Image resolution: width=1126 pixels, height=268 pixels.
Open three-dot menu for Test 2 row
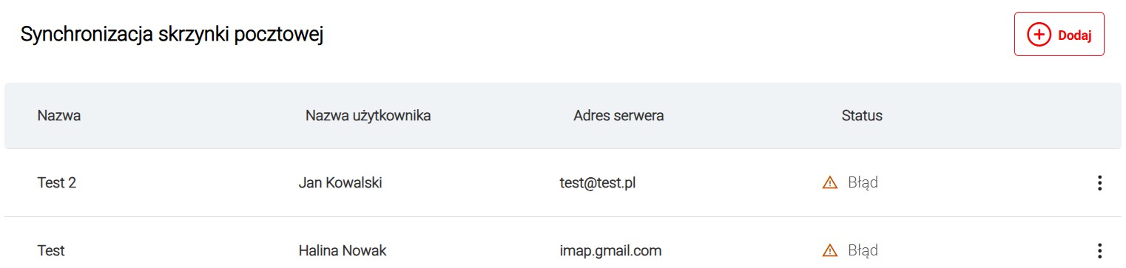(x=1099, y=183)
